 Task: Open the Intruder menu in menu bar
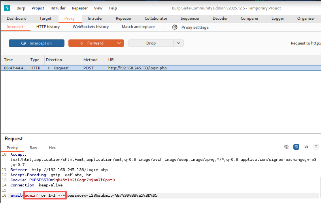click(x=58, y=8)
